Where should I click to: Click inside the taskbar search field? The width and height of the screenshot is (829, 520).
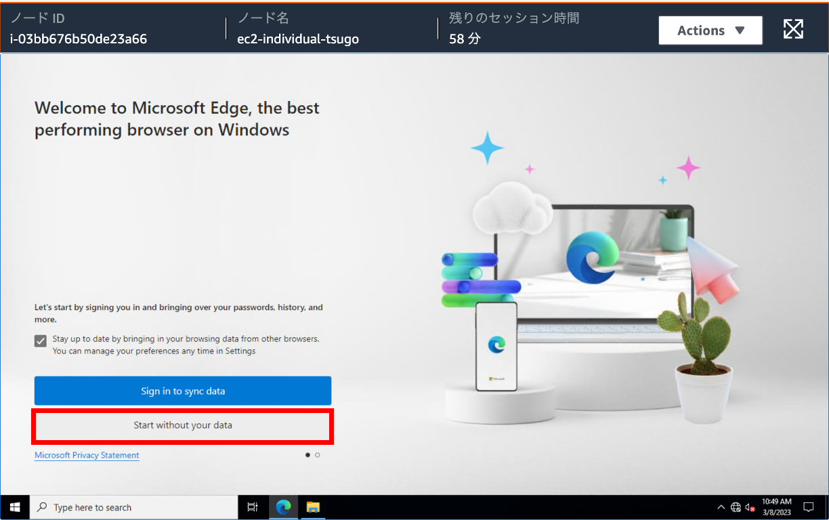(x=135, y=506)
